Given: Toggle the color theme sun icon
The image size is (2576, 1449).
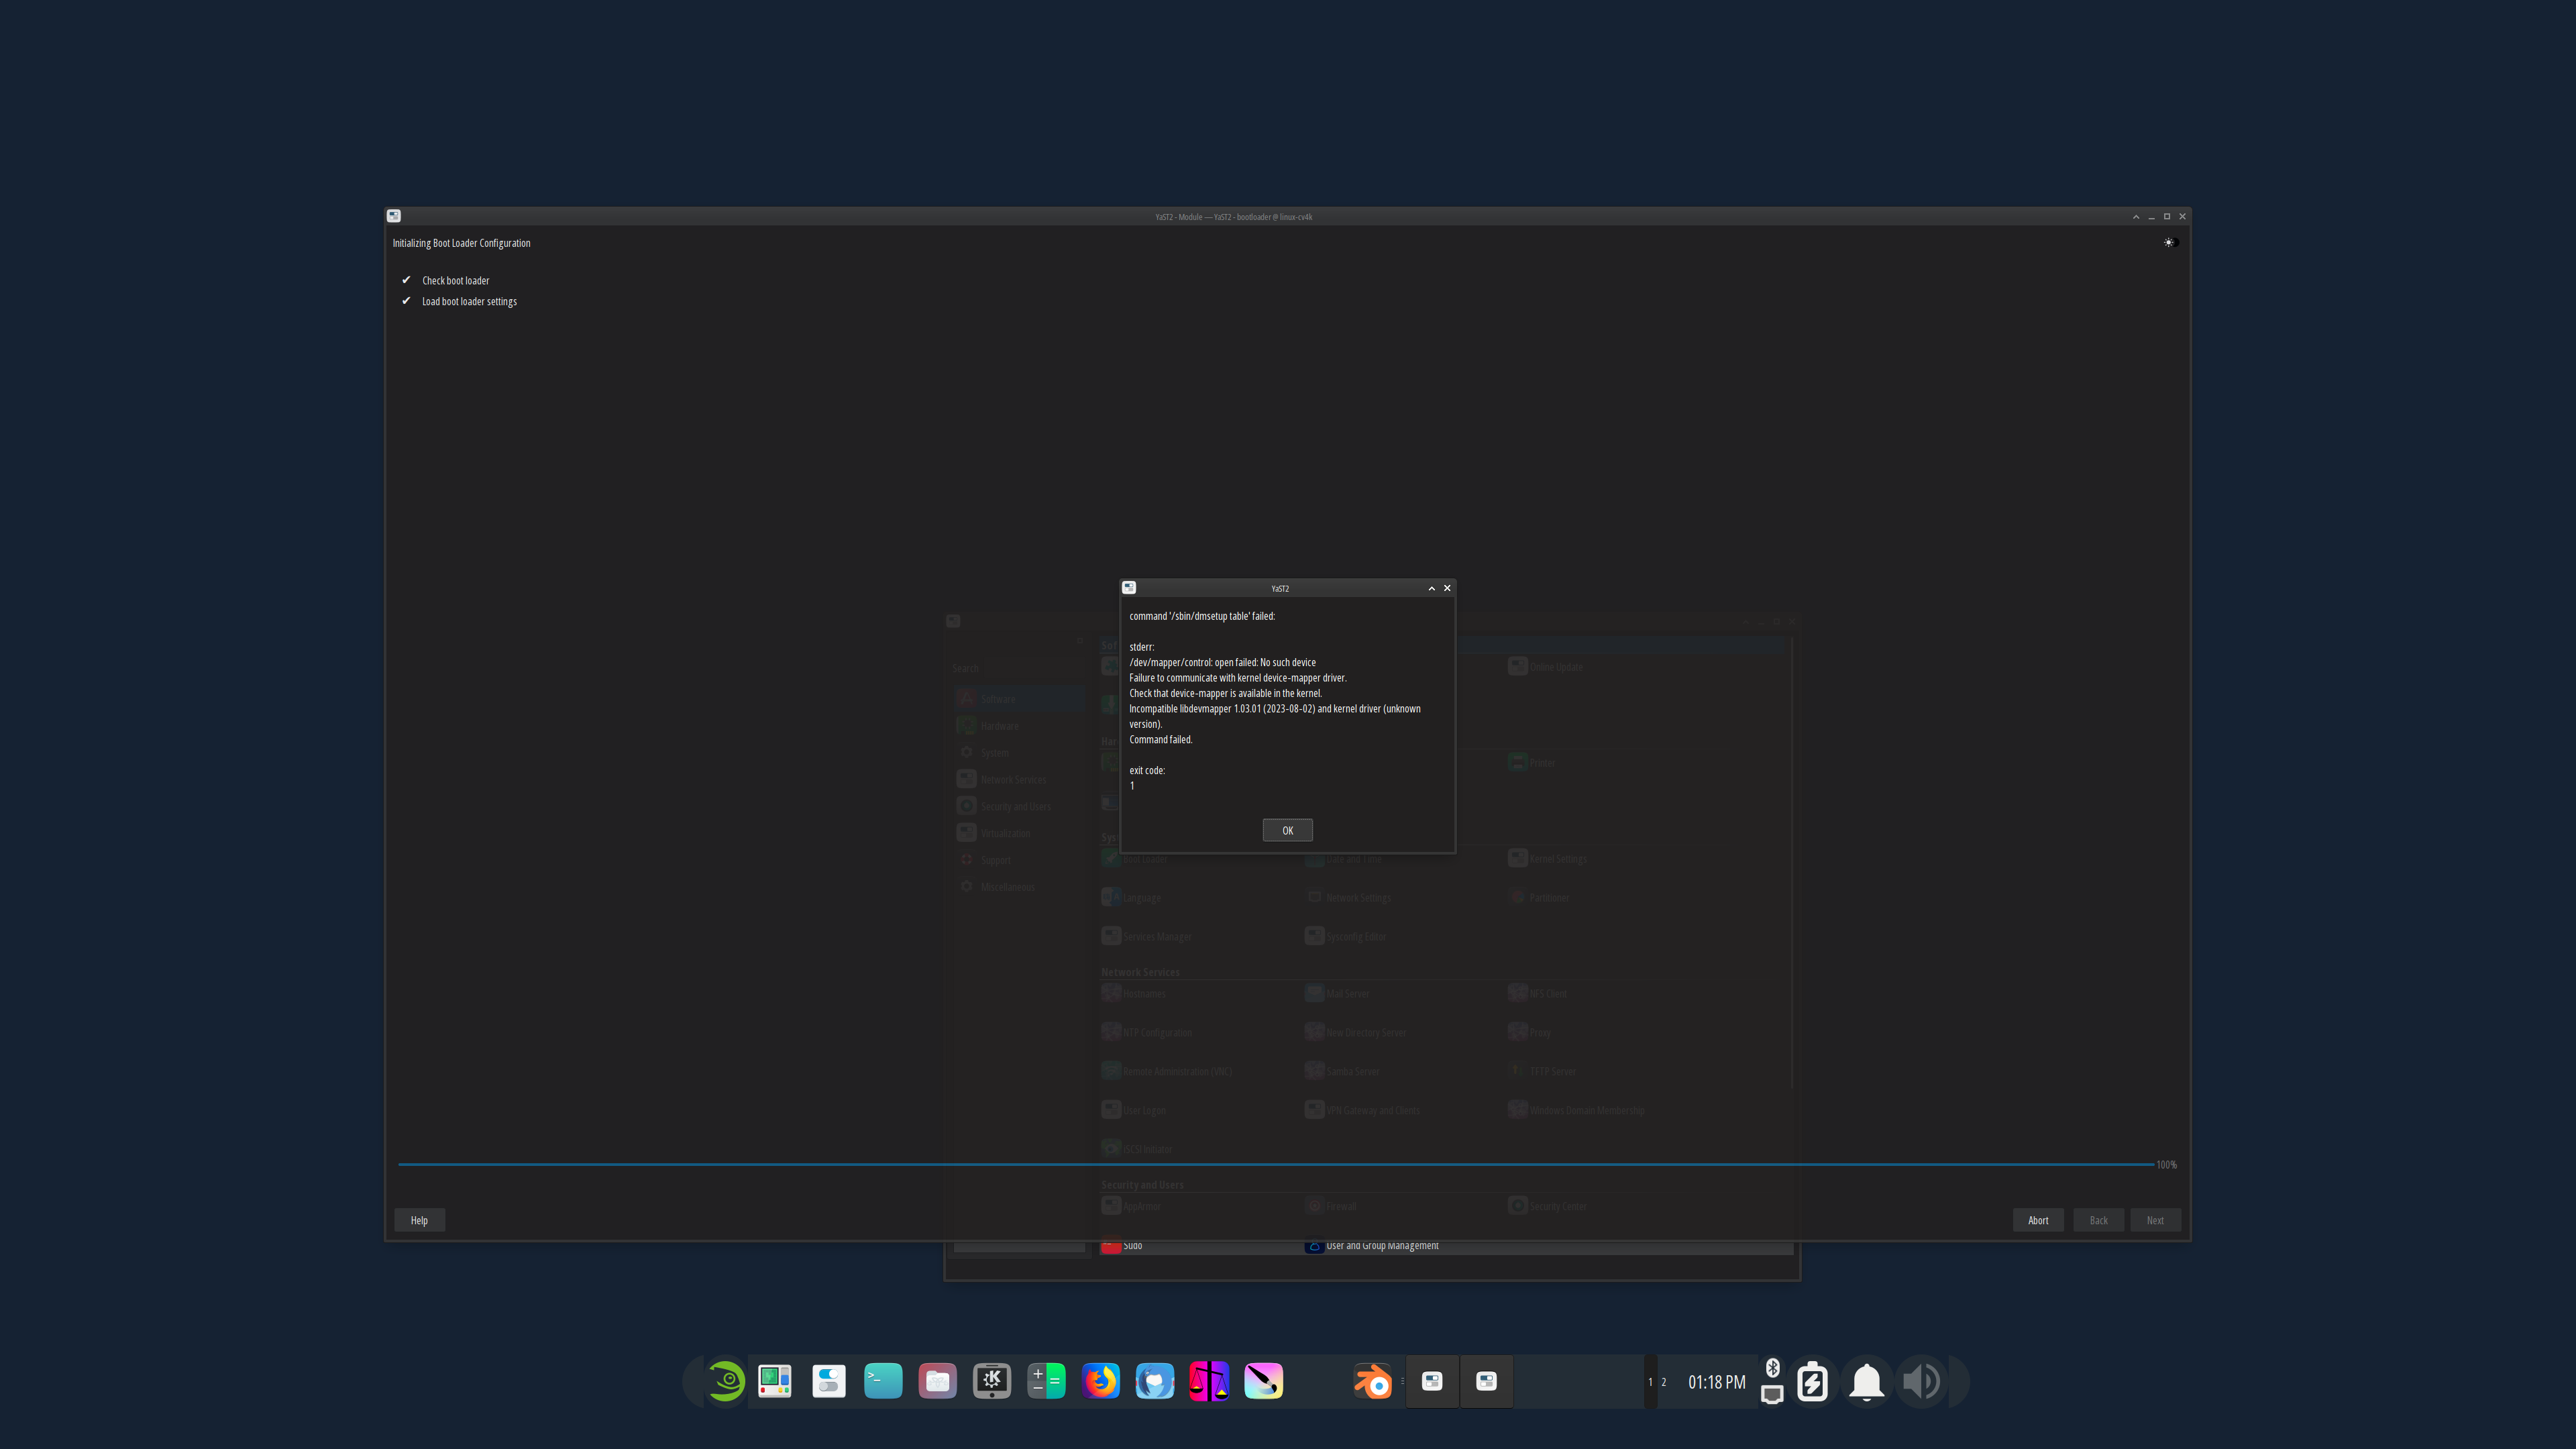Looking at the screenshot, I should (x=2168, y=243).
